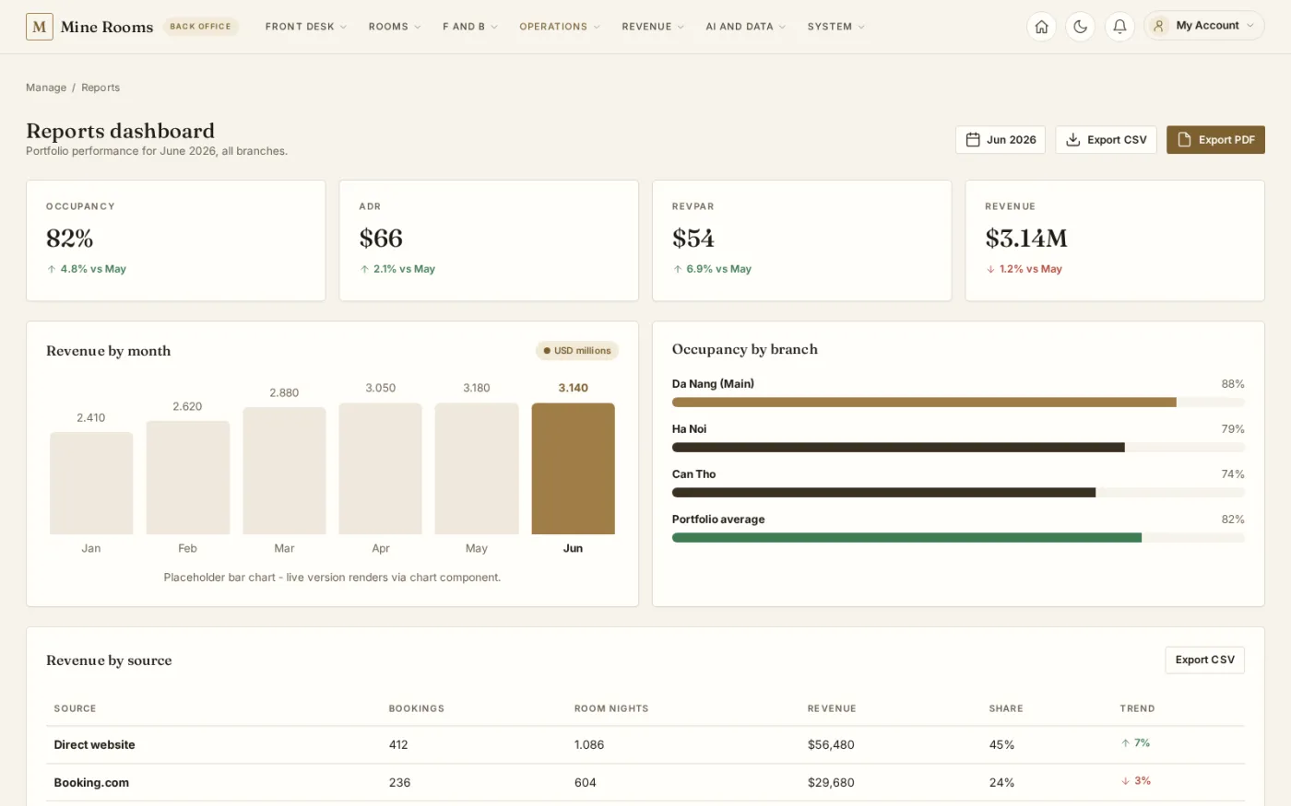Select the Jan revenue bar
1291x806 pixels.
[x=91, y=484]
